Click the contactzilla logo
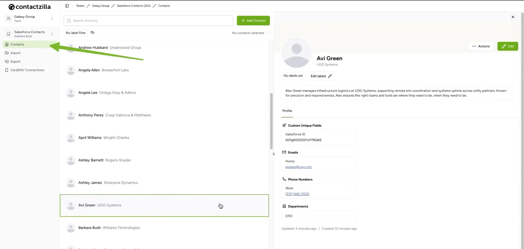 [29, 7]
